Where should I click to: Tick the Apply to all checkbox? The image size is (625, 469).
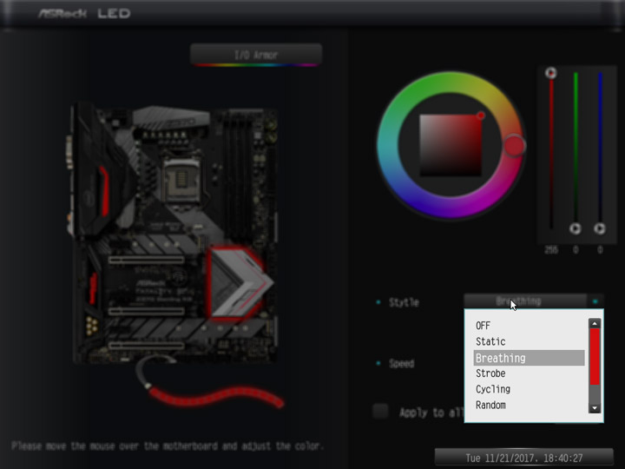[380, 411]
